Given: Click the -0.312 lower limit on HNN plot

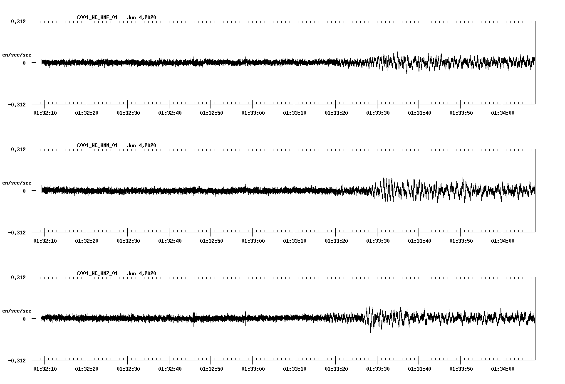Looking at the screenshot, I should [17, 232].
